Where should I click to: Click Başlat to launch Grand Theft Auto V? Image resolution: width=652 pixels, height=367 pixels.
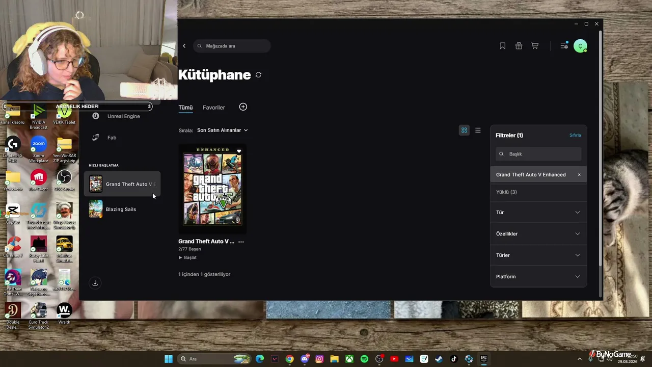pyautogui.click(x=187, y=258)
